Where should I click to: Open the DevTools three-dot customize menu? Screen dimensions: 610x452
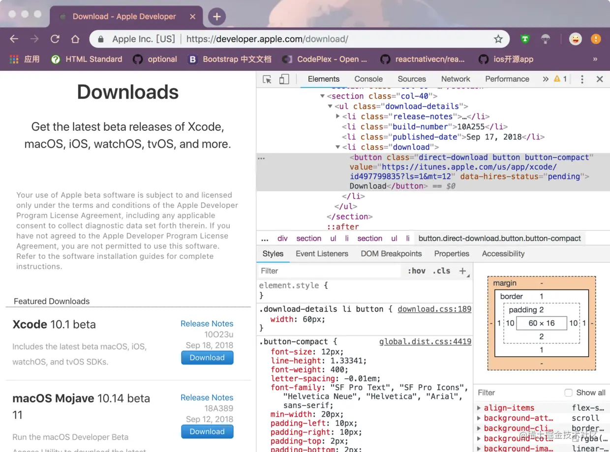tap(582, 79)
